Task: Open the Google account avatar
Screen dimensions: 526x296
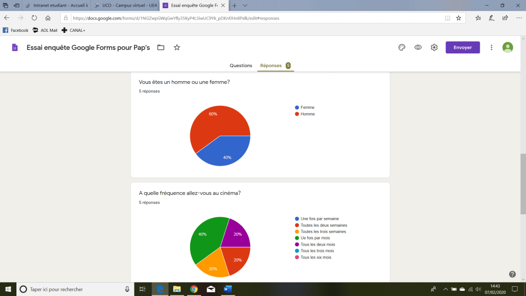Action: click(x=508, y=47)
